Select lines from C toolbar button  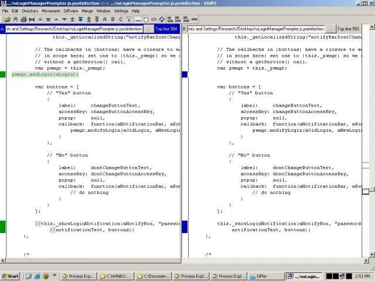[121, 19]
